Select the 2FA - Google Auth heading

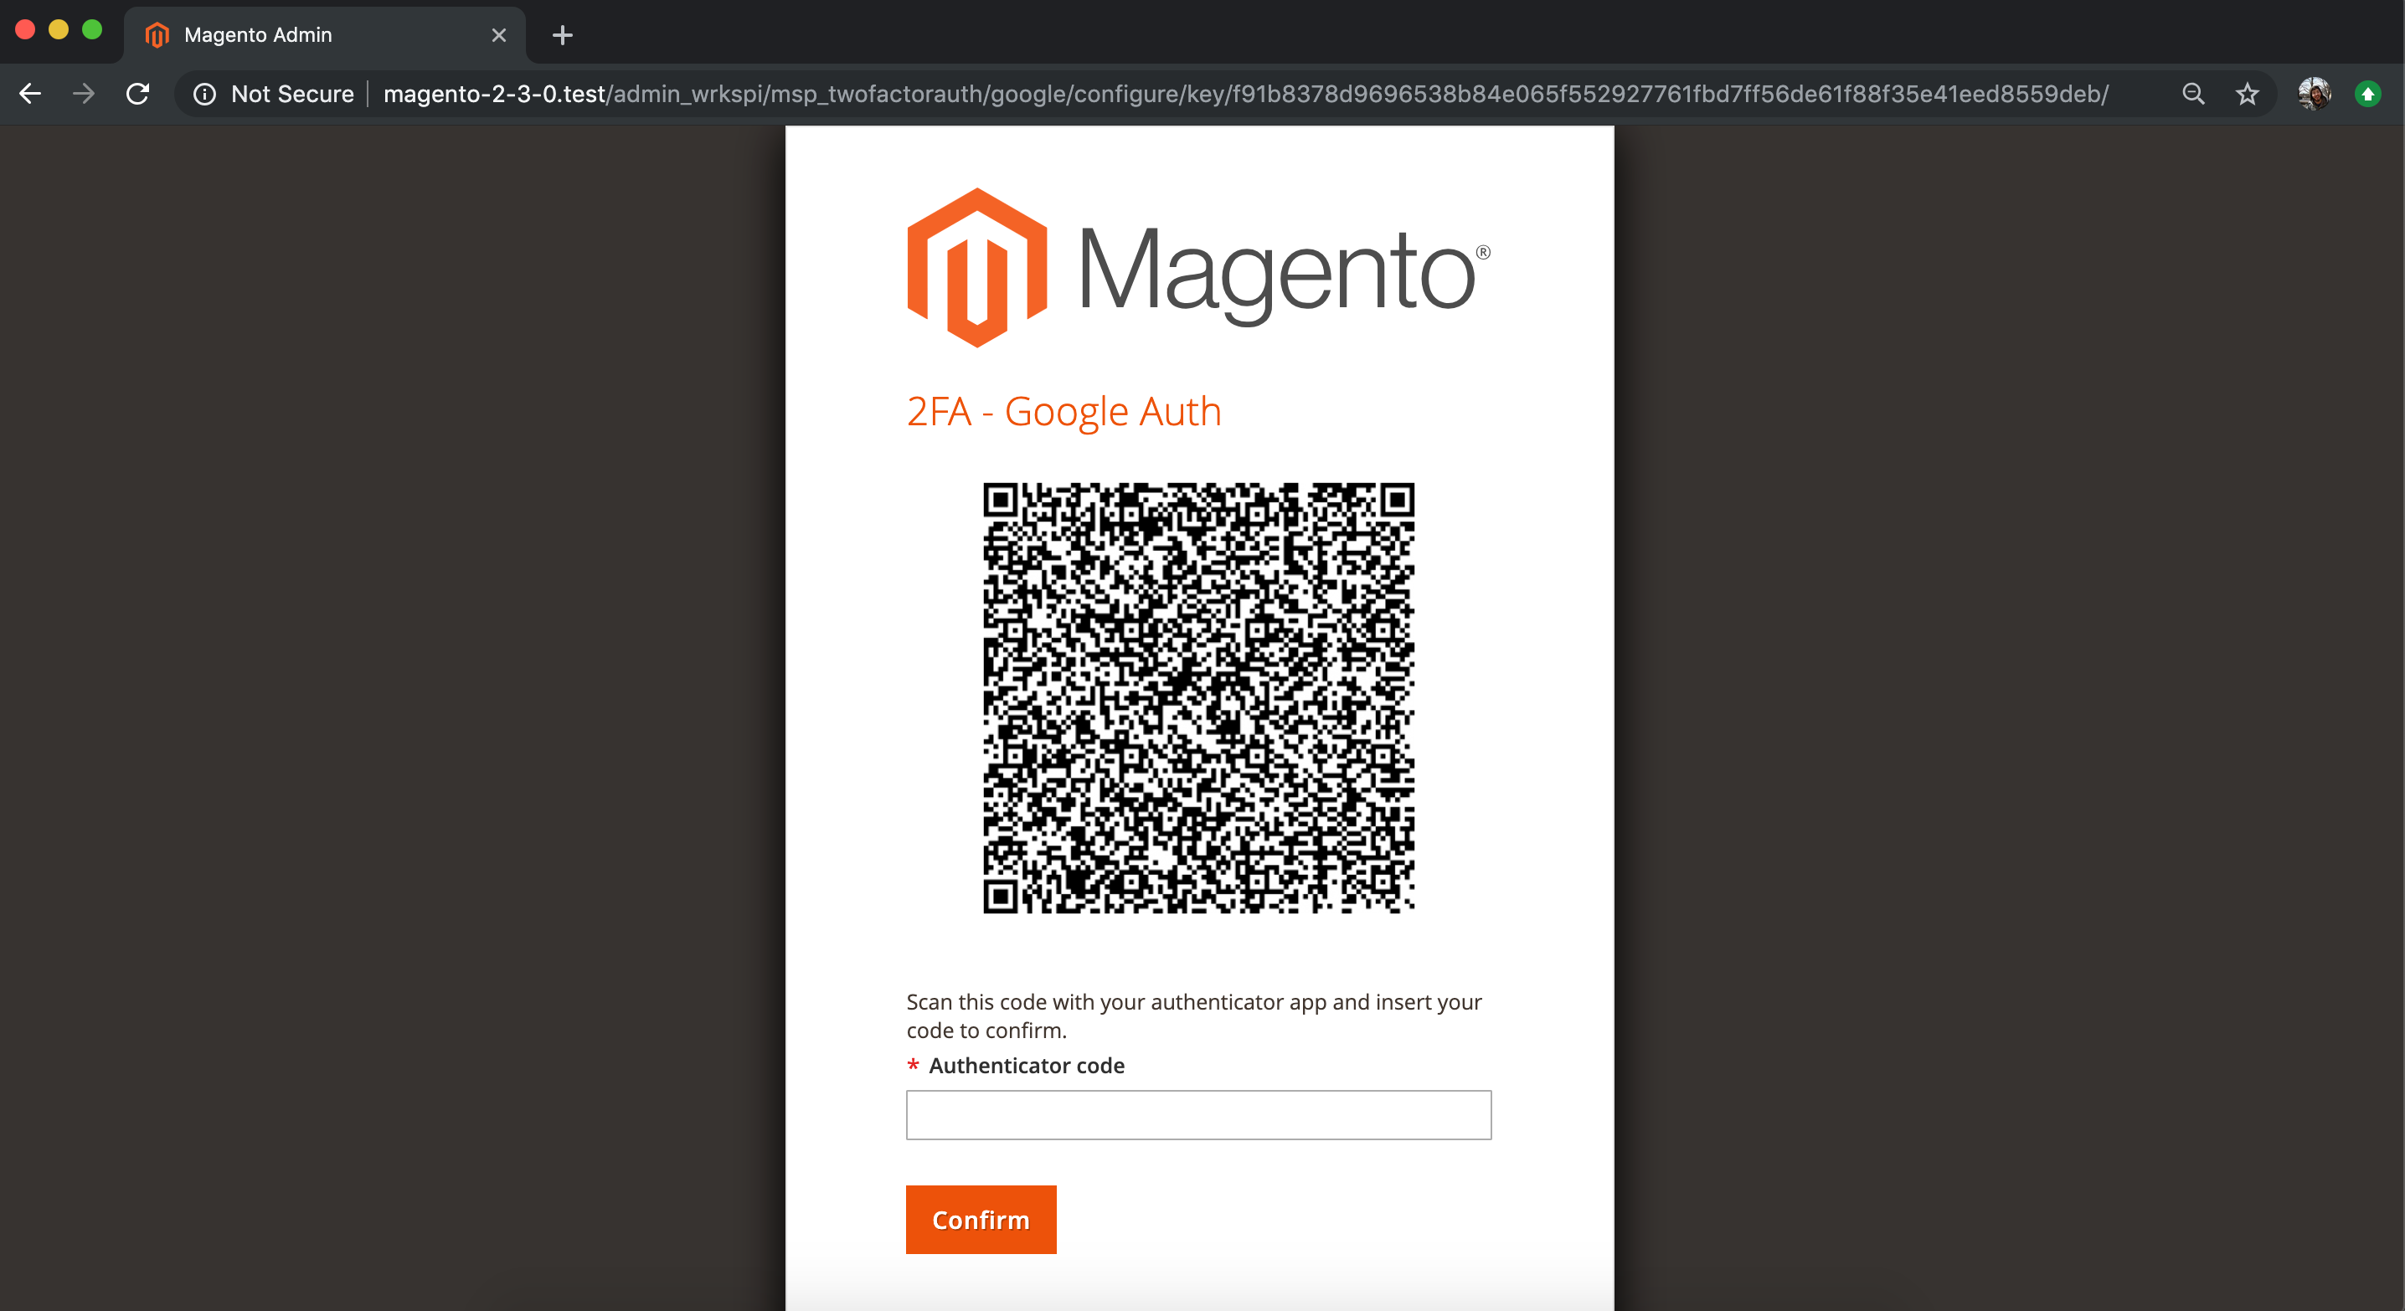(1063, 410)
